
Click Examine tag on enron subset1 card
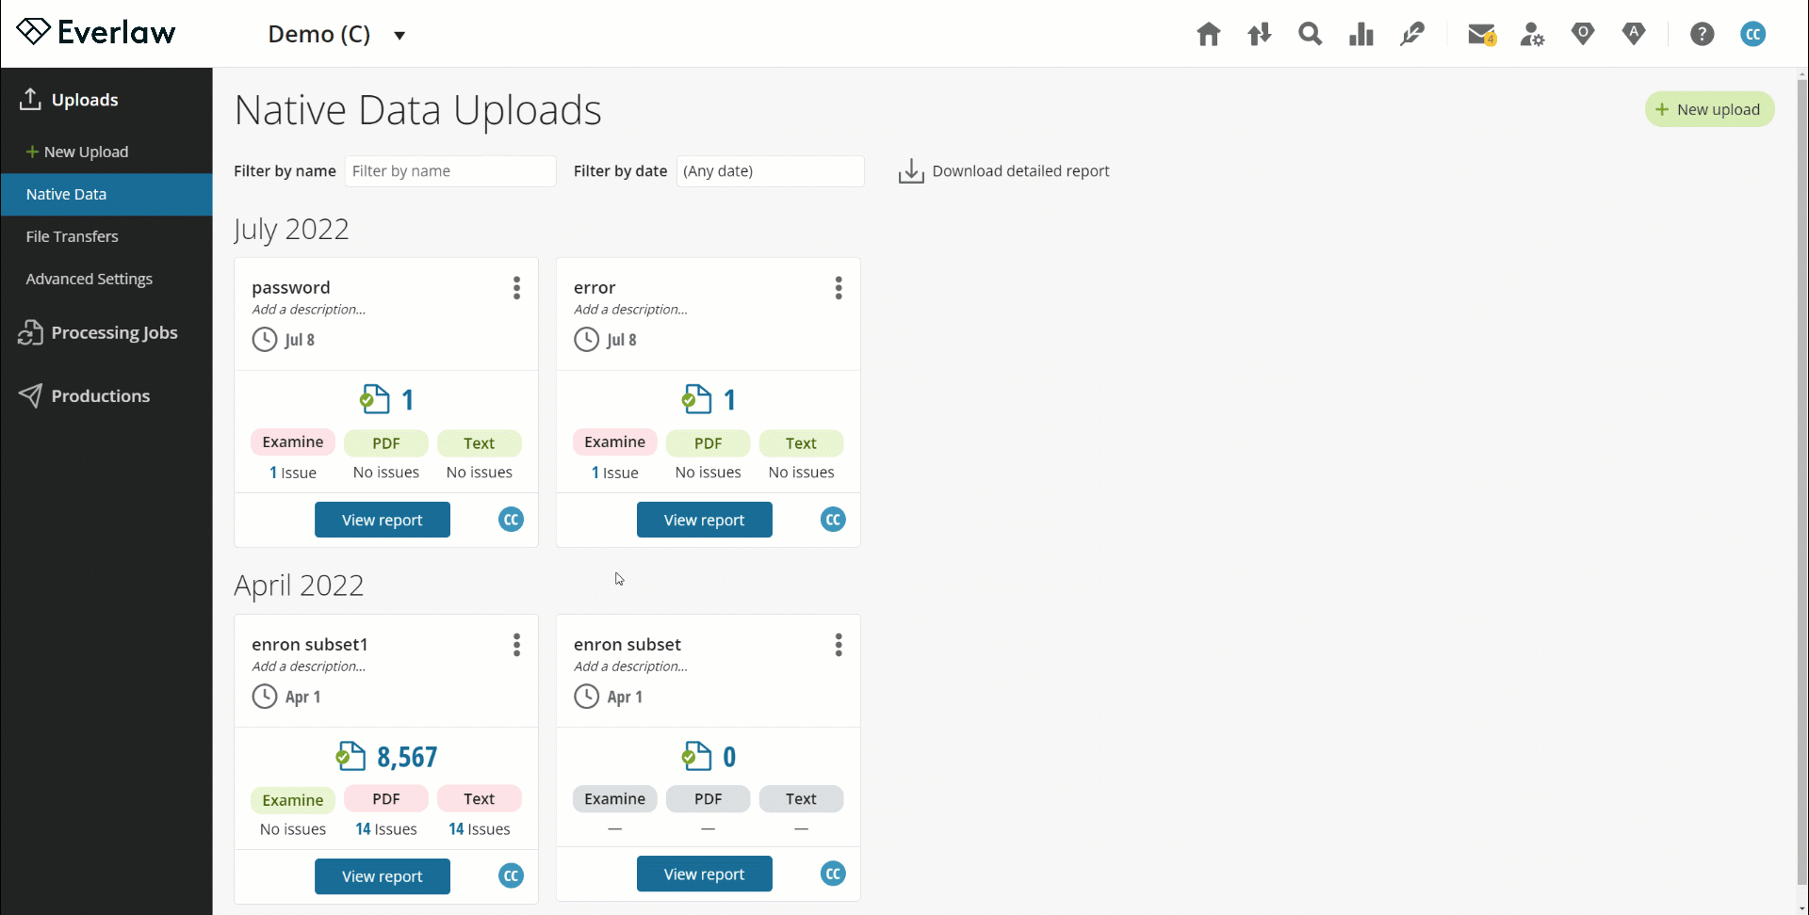(x=293, y=800)
